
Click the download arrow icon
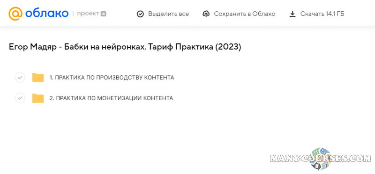292,14
